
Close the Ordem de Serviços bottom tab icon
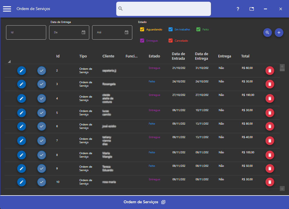coord(163,202)
